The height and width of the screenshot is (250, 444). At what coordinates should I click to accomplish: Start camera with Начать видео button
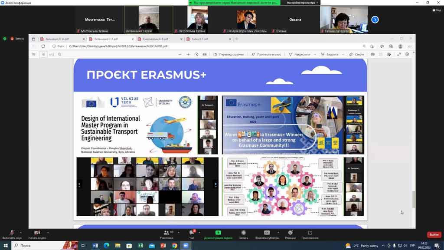[37, 234]
